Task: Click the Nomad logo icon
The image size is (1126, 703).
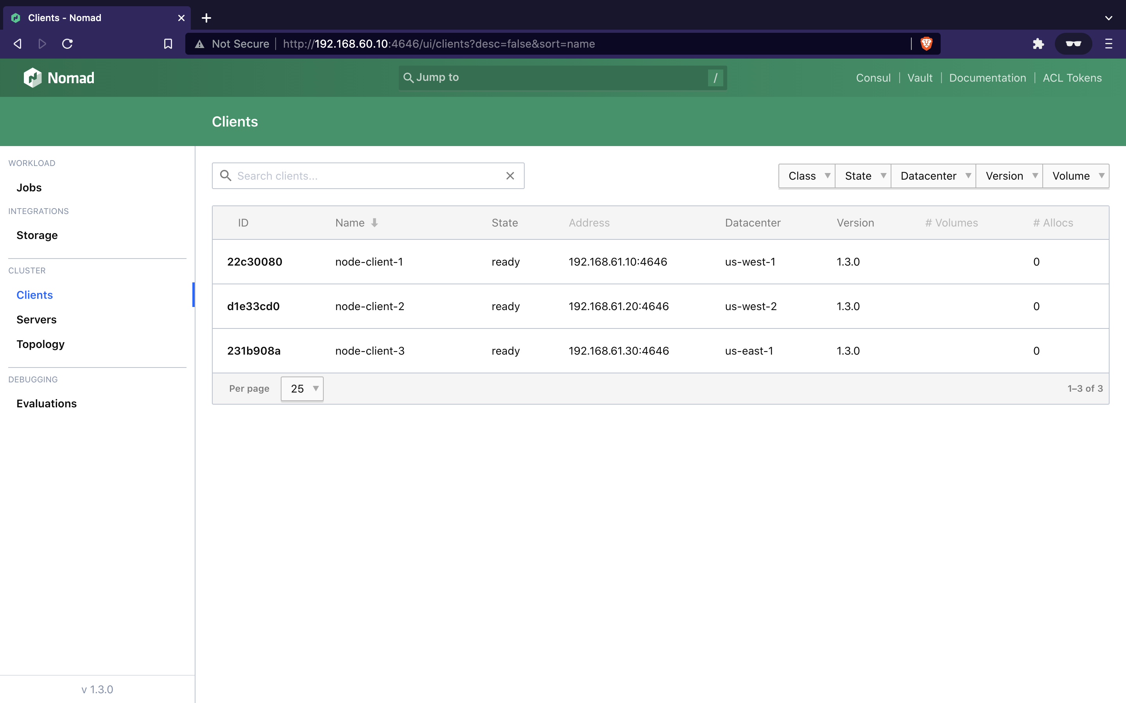Action: tap(32, 78)
